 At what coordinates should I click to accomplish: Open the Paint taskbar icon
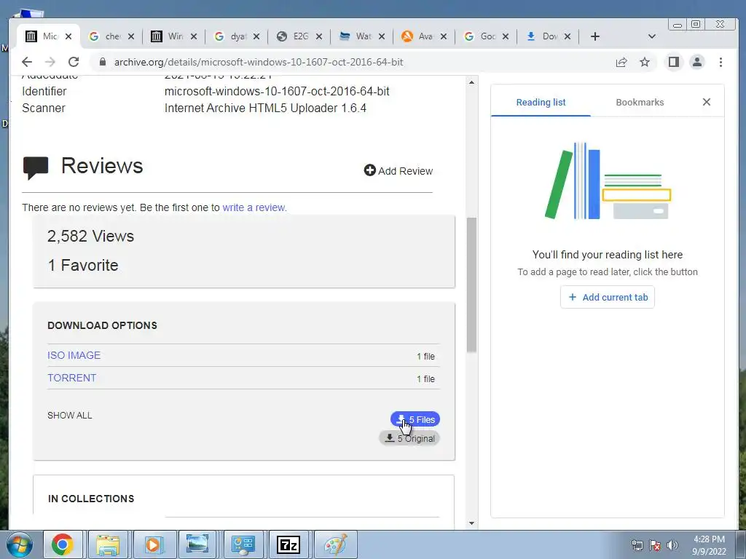coord(334,544)
